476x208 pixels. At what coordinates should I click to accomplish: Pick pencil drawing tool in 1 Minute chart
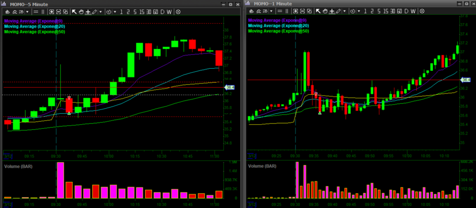[x=338, y=11]
